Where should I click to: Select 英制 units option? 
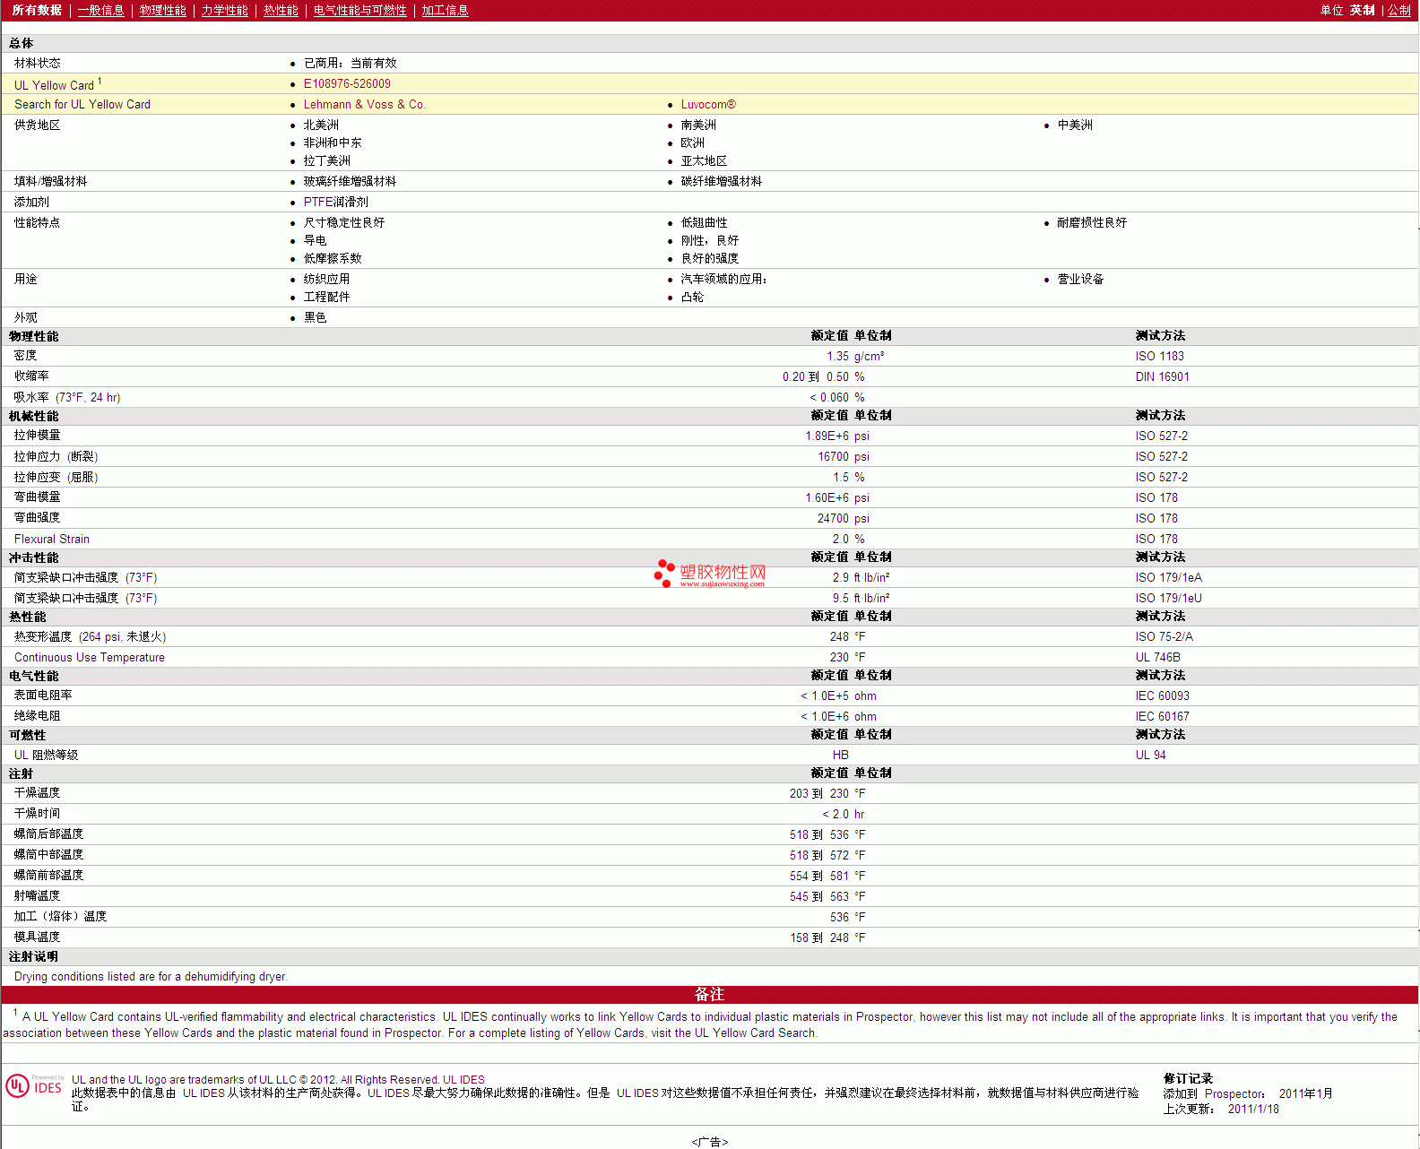(1362, 10)
